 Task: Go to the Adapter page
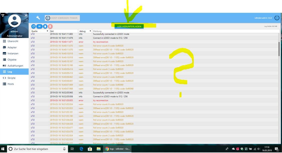click(14, 47)
